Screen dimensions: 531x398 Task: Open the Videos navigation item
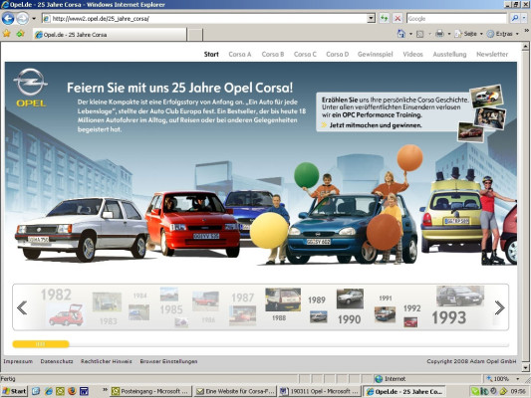click(x=412, y=54)
